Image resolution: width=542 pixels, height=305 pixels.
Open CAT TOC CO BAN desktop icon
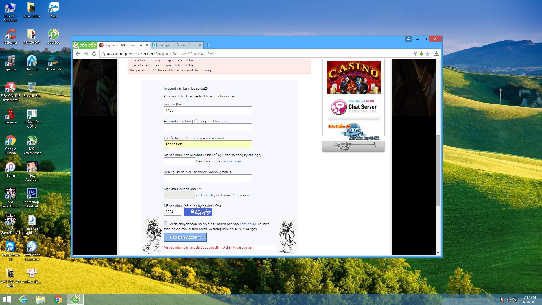pyautogui.click(x=10, y=278)
